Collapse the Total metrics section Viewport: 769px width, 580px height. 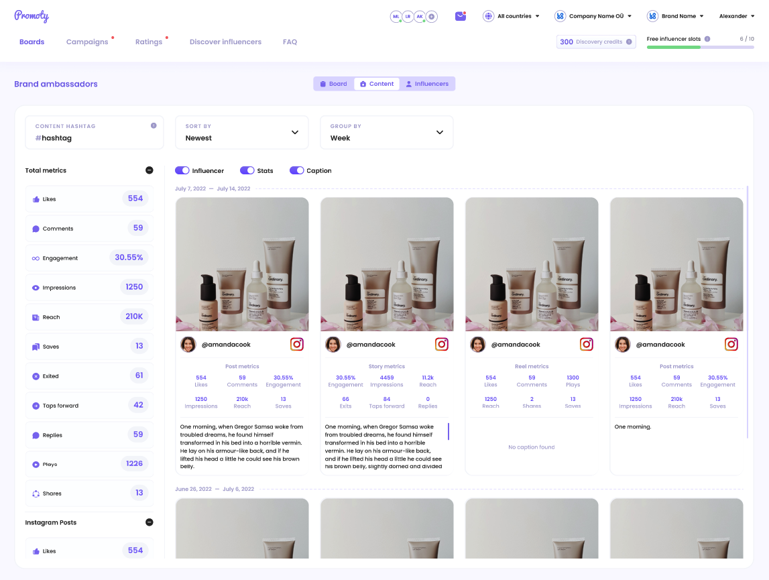coord(149,170)
